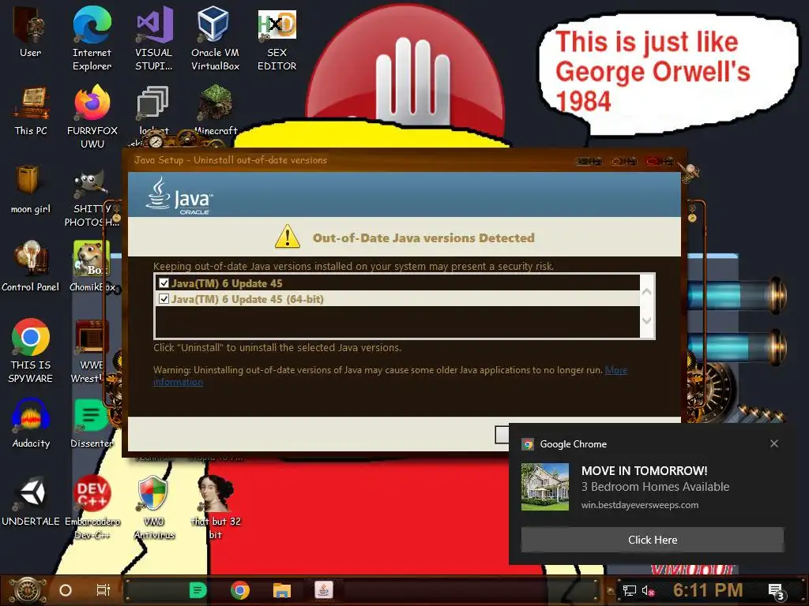Click the Java Oracle logo

tap(179, 196)
